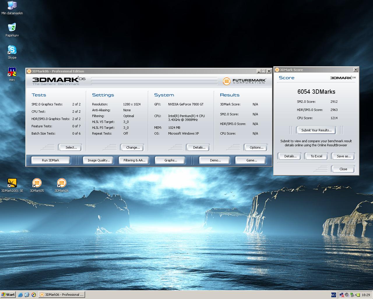
Task: Open the Papirkurv recycle bin icon
Action: tap(12, 30)
